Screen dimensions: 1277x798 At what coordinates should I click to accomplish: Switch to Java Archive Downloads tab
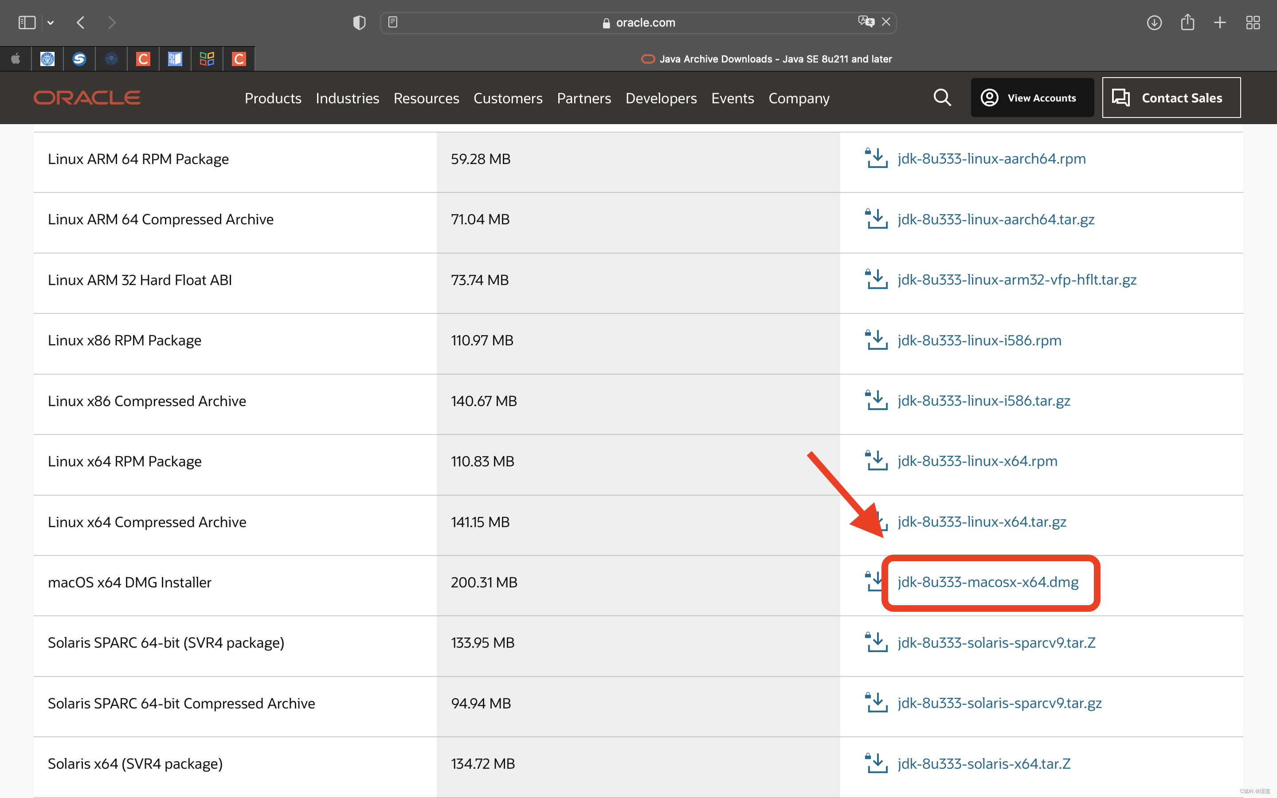click(766, 59)
